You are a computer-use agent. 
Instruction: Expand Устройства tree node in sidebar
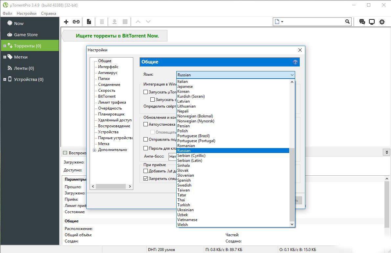(x=5, y=80)
